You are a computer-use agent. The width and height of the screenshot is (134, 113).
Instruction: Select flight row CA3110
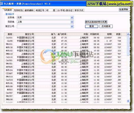(65, 57)
